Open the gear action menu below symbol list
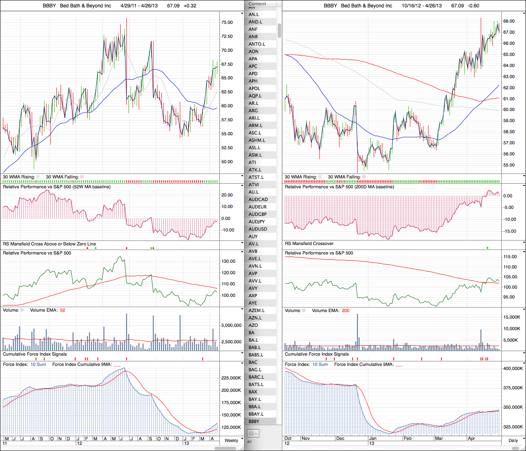526x451 pixels. tap(252, 433)
